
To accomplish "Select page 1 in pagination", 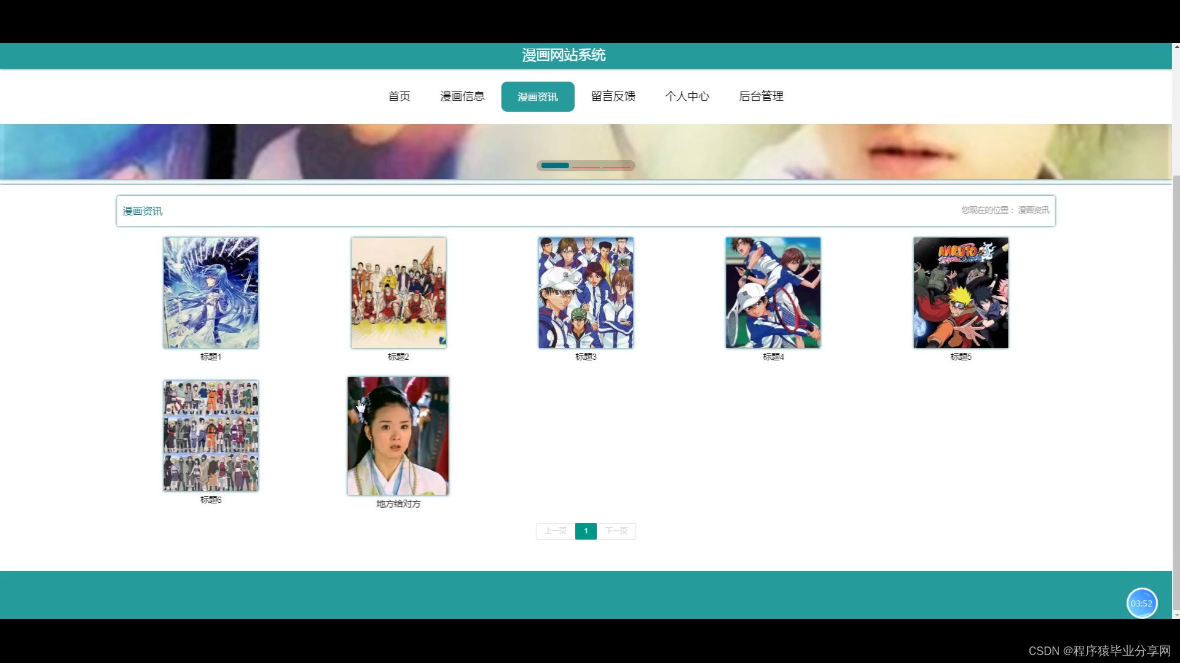I will [586, 531].
